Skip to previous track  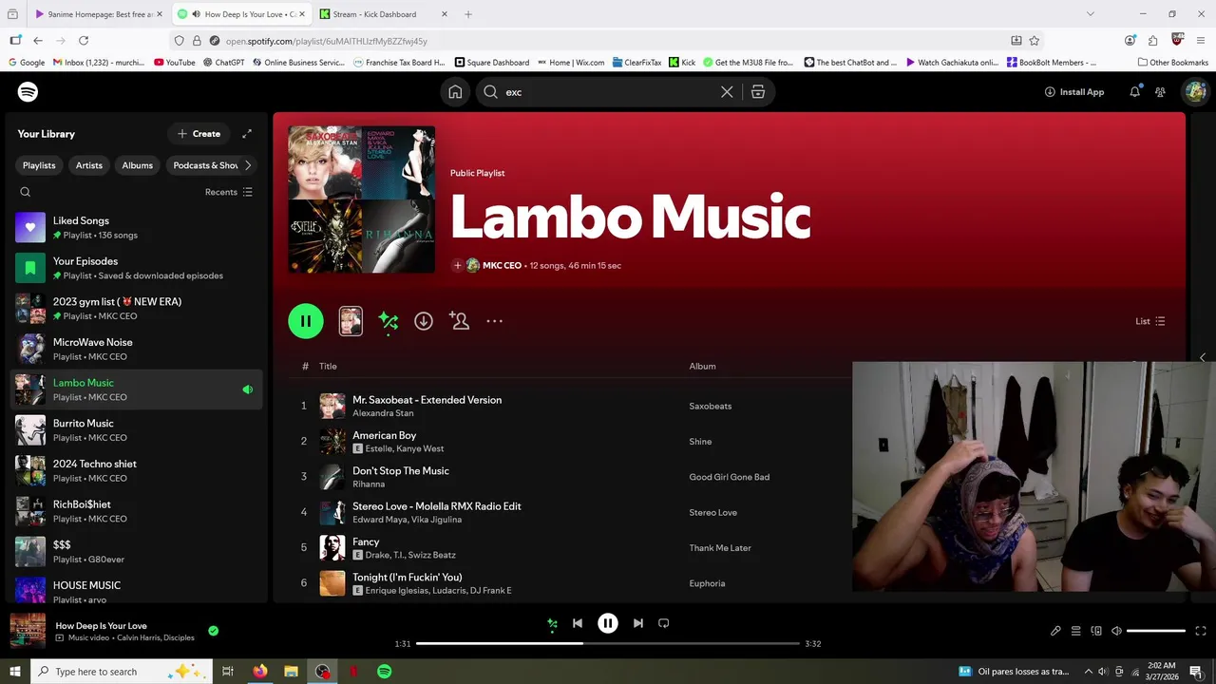[x=578, y=623]
